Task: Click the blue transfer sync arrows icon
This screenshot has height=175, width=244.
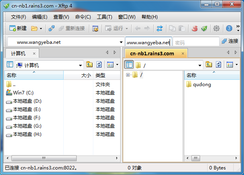Action: tap(159, 28)
